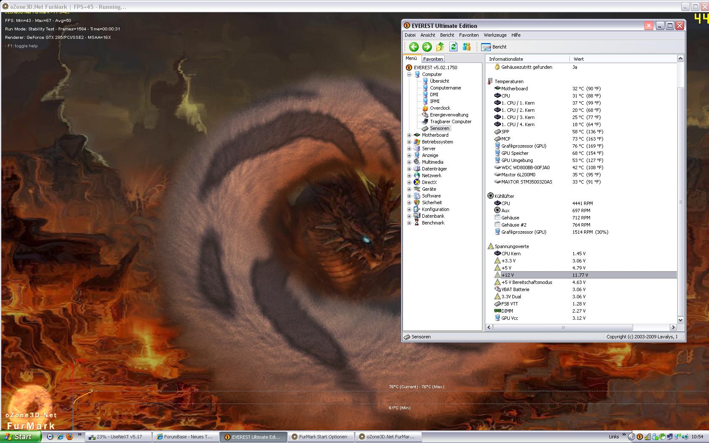Select the Benchmark tree item
709x443 pixels.
click(433, 223)
